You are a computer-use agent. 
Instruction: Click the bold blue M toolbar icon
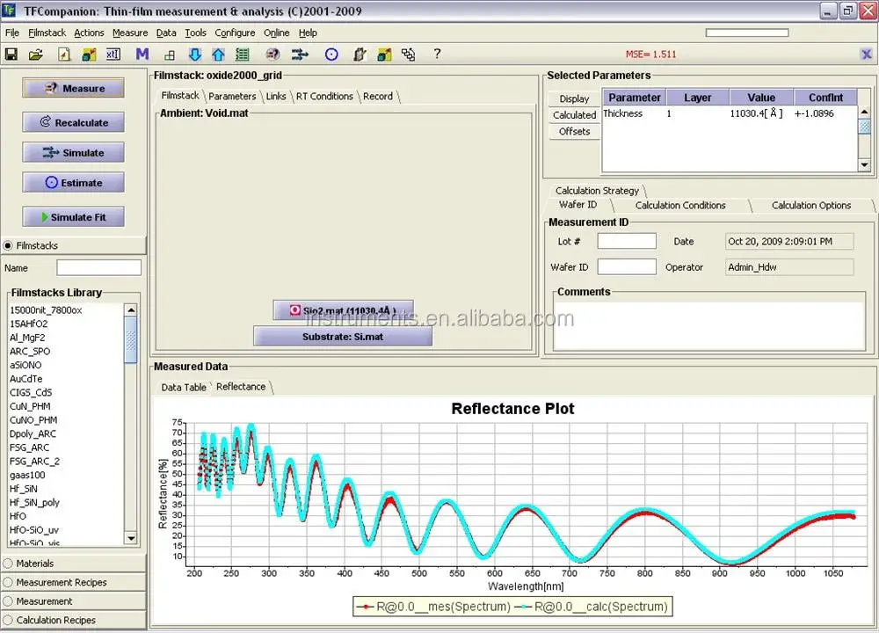click(142, 55)
